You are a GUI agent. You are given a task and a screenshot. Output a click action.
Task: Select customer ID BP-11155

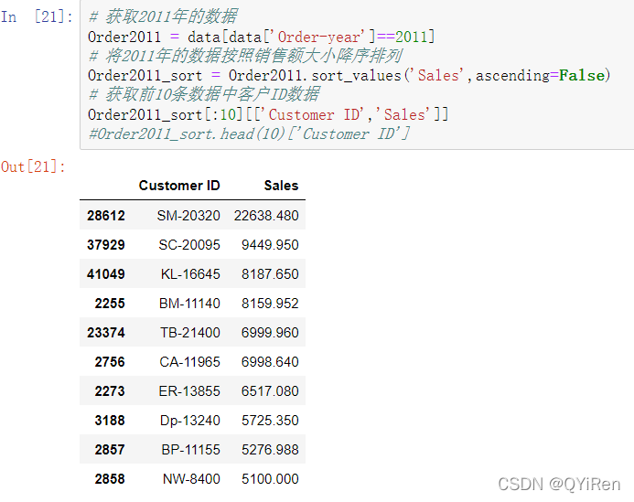pyautogui.click(x=191, y=450)
